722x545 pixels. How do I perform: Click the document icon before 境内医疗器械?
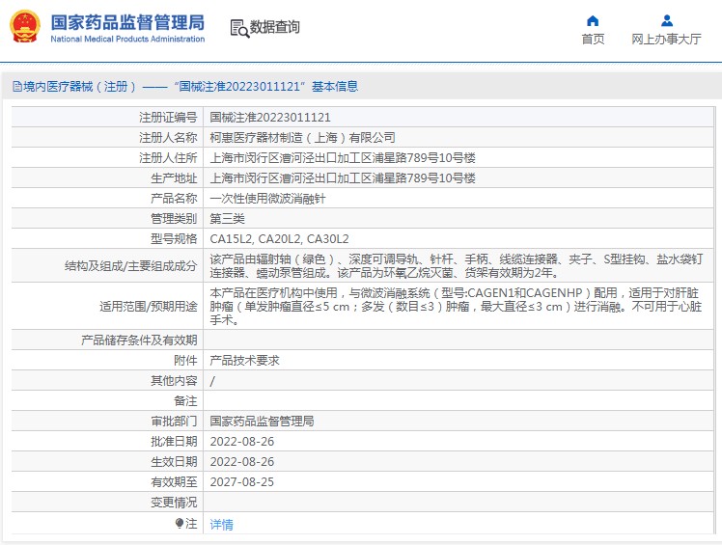point(17,87)
